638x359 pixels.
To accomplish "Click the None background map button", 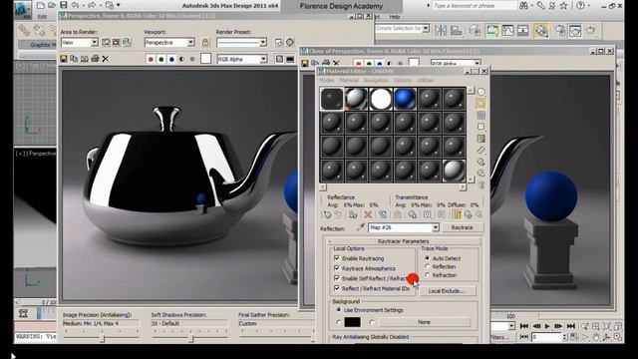I will tap(425, 322).
